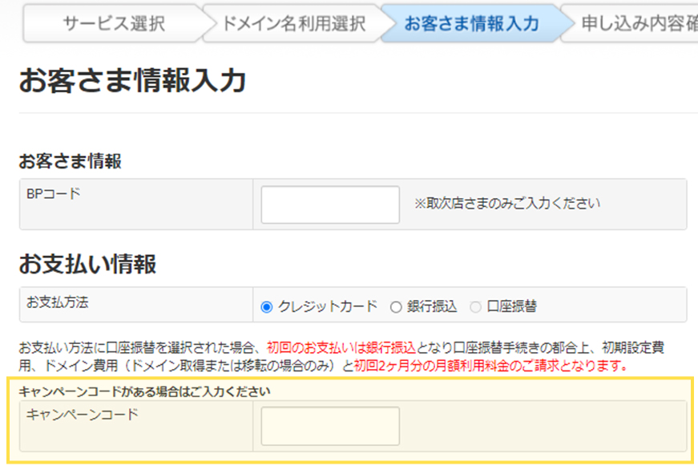
Task: Click the お客さま情報 section heading
Action: 71,161
